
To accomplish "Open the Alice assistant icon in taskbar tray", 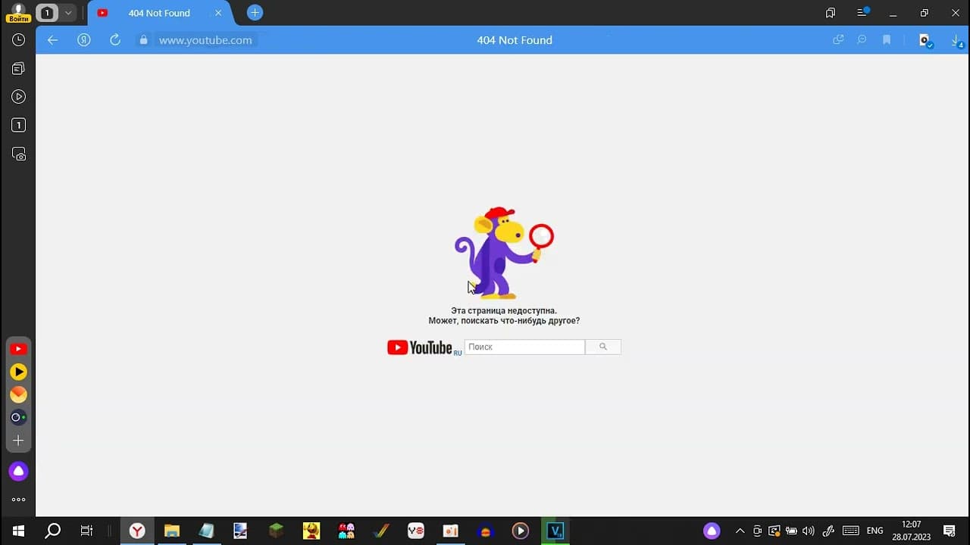I will click(712, 531).
